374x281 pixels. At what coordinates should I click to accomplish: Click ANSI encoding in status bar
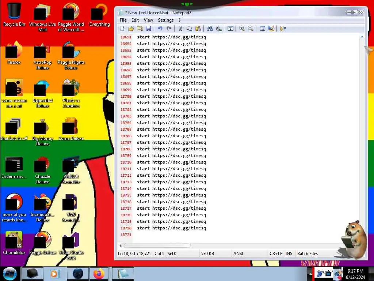(x=238, y=254)
